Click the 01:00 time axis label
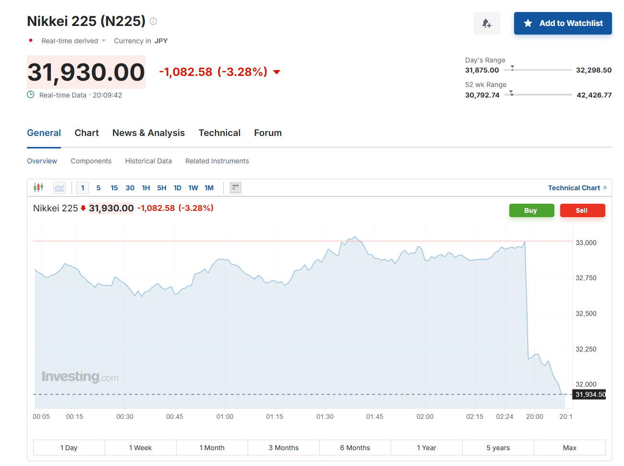624x466 pixels. coord(225,417)
